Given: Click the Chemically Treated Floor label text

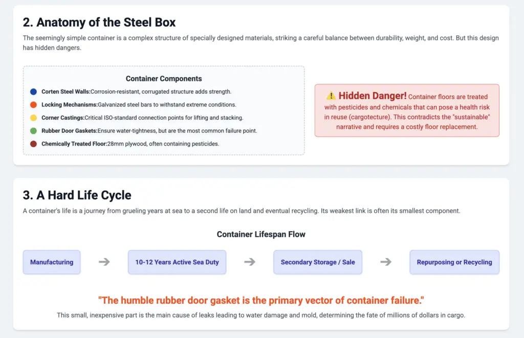Looking at the screenshot, I should (x=74, y=144).
